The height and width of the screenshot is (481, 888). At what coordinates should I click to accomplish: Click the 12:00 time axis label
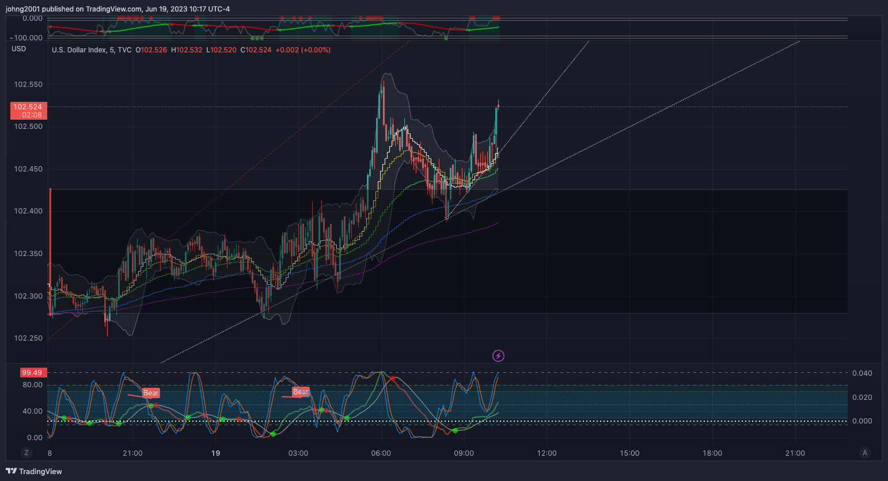click(547, 453)
